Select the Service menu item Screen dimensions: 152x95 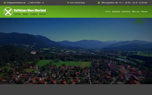pos(144,12)
